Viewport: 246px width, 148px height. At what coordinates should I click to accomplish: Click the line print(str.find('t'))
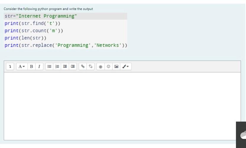(x=32, y=23)
